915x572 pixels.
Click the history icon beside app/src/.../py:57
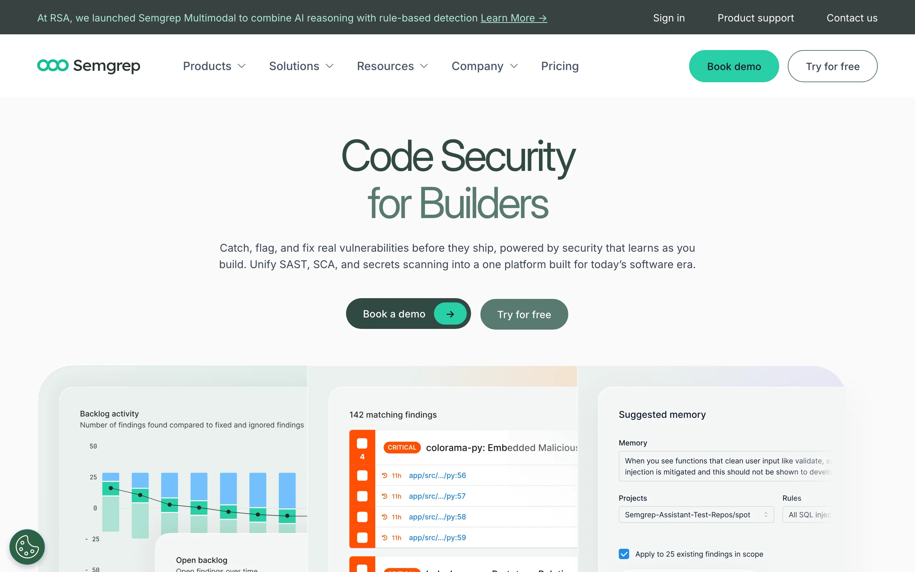point(385,496)
